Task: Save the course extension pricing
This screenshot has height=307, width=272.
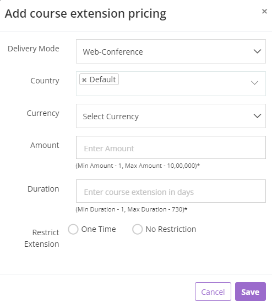Action: (x=251, y=292)
